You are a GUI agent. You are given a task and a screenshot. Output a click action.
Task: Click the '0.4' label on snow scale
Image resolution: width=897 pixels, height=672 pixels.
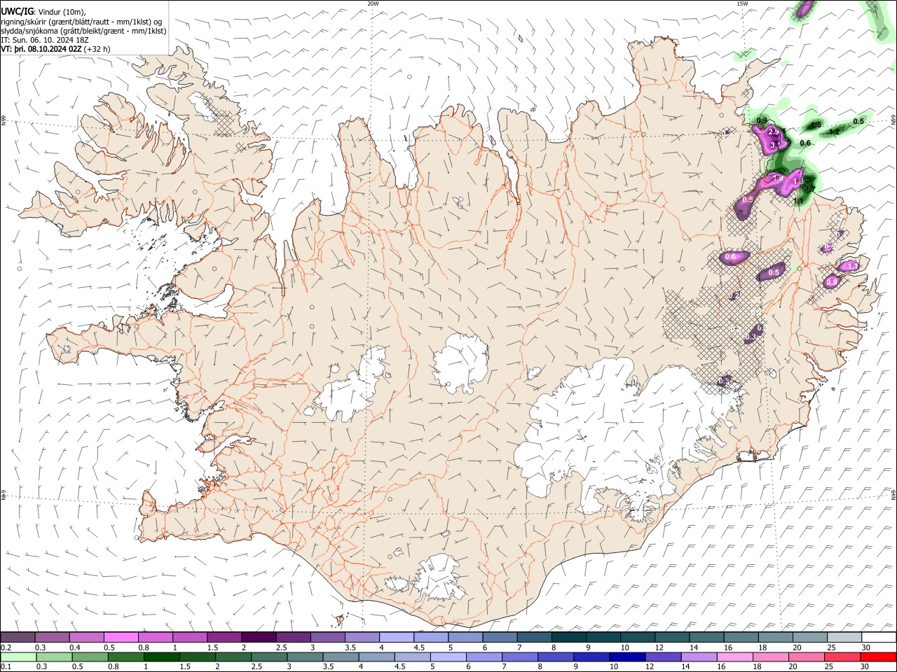pos(75,647)
